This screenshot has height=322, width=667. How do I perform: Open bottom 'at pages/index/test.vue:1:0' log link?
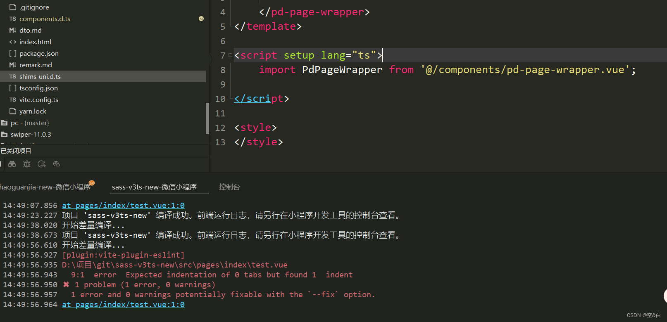(x=123, y=304)
